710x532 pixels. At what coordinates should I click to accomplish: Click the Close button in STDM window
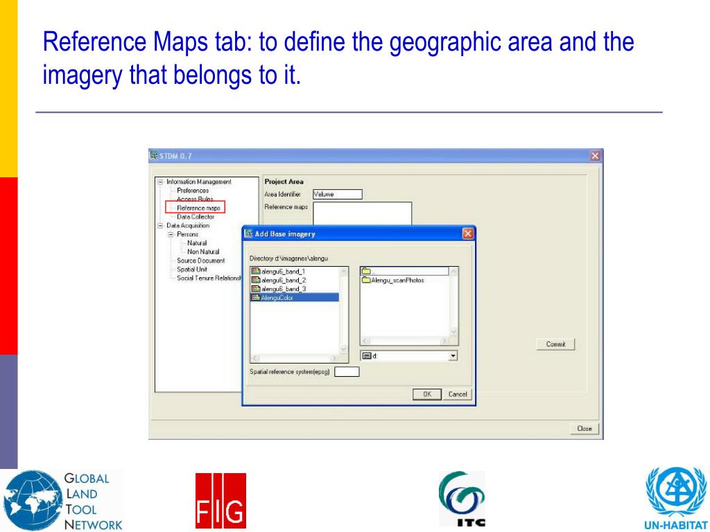[x=584, y=428]
